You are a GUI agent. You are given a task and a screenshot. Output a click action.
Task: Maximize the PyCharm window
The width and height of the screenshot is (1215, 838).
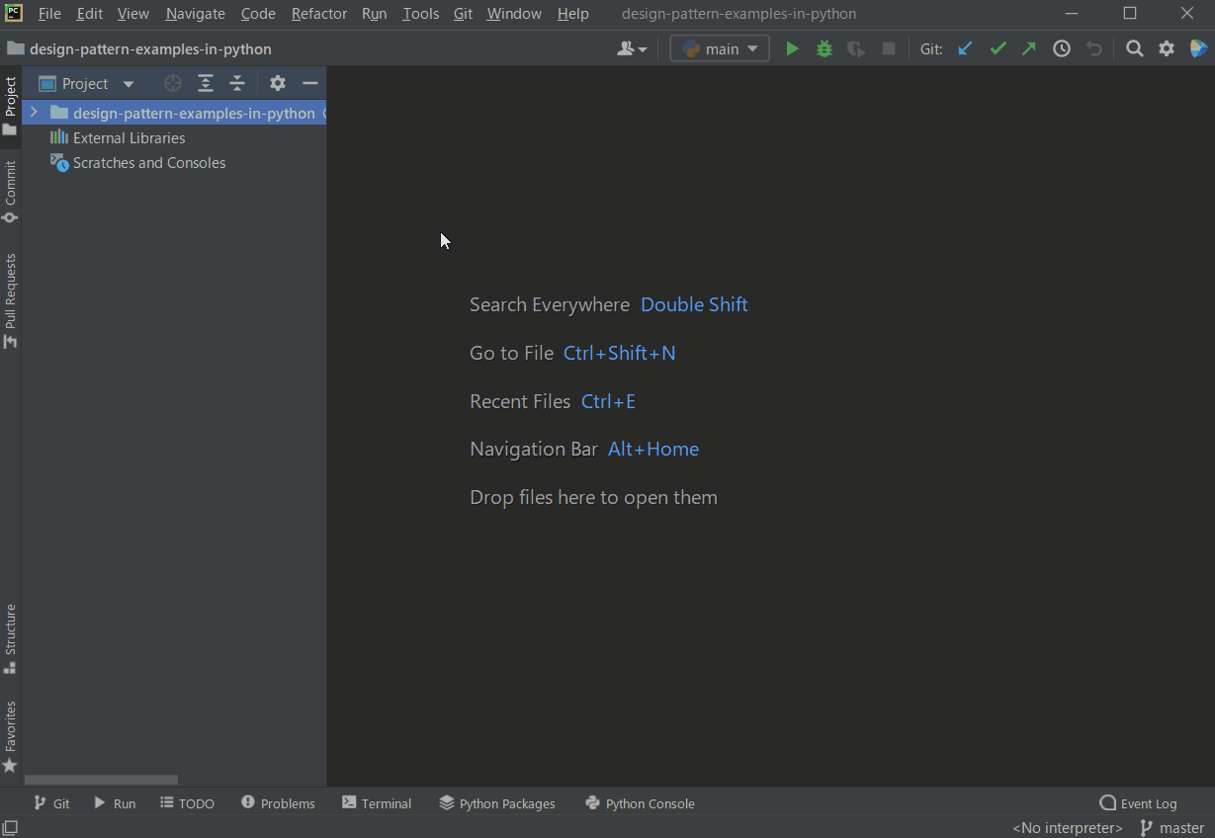click(1130, 14)
